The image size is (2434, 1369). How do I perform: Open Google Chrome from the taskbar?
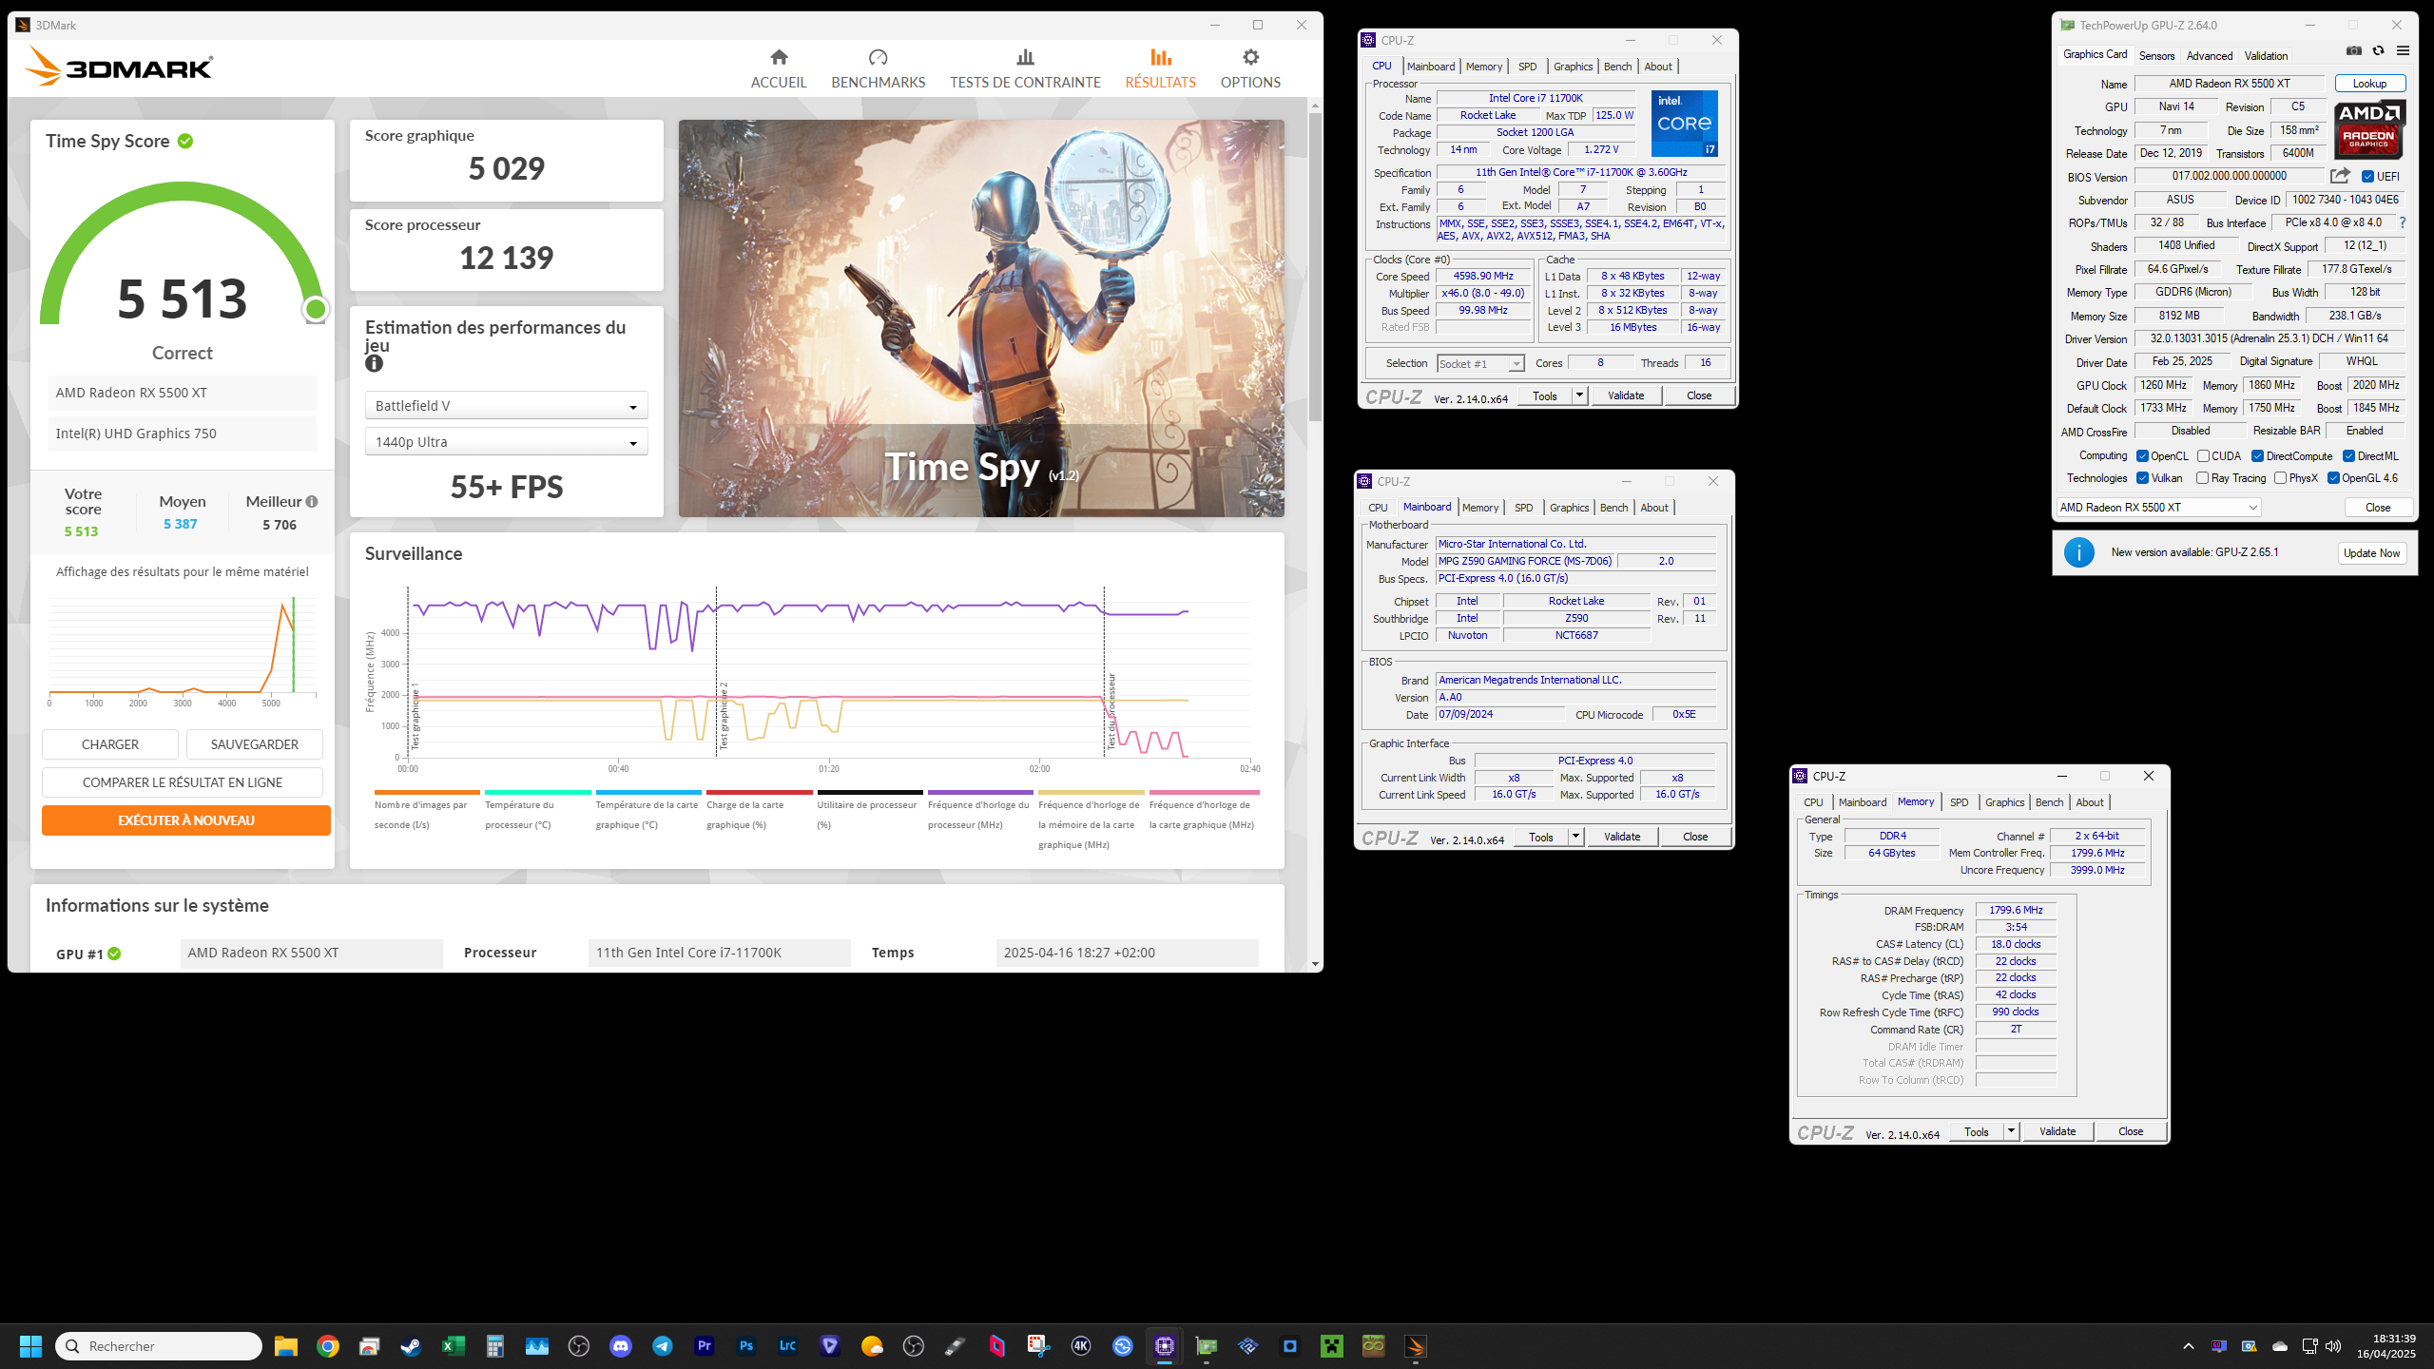coord(328,1346)
